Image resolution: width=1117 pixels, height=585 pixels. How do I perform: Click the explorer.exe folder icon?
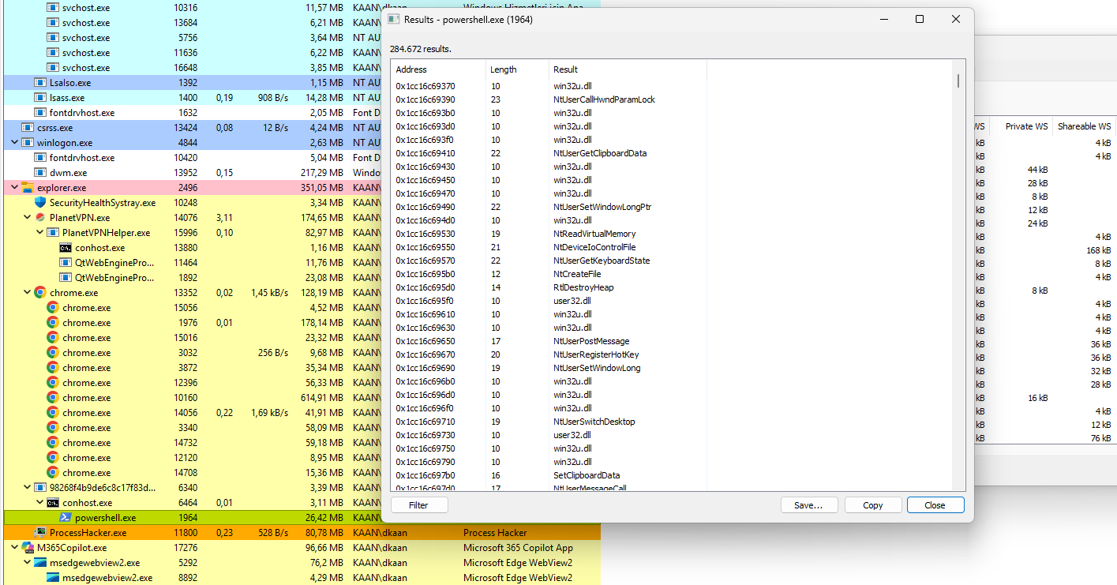(x=28, y=188)
